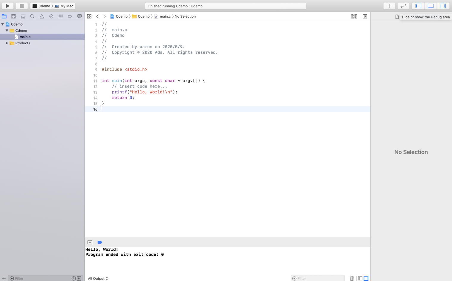Show the Symbol navigator
The width and height of the screenshot is (452, 281).
(x=23, y=16)
